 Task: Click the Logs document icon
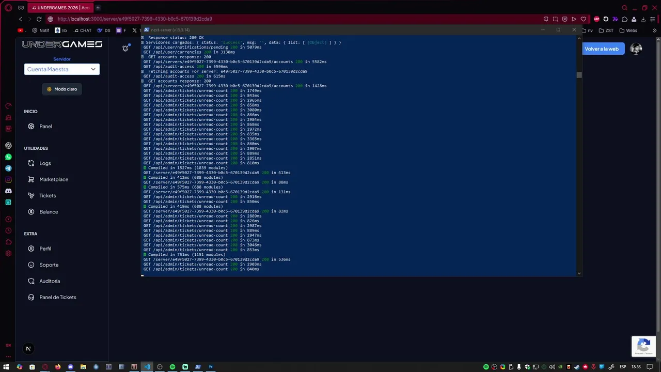[31, 163]
